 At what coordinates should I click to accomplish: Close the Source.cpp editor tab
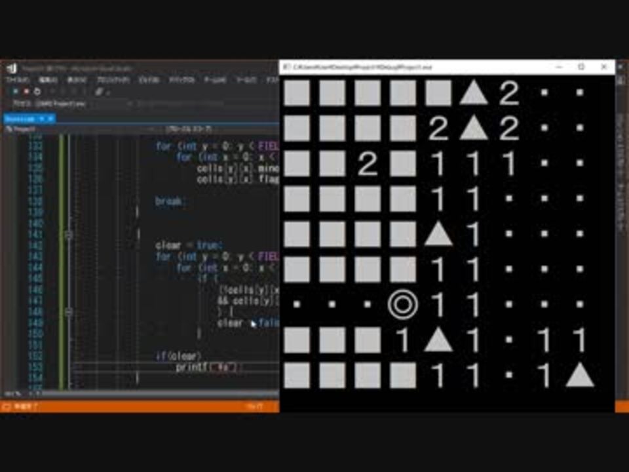51,119
